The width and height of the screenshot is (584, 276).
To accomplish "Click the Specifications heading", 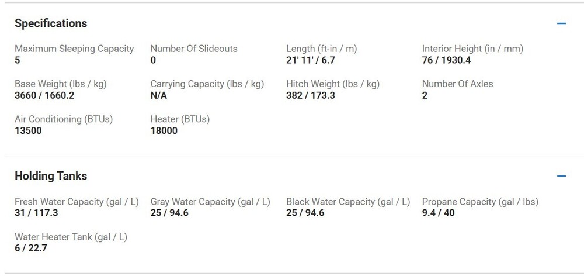I will (x=51, y=23).
